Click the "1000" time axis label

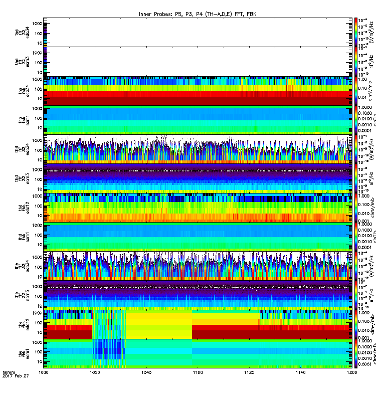(x=43, y=372)
